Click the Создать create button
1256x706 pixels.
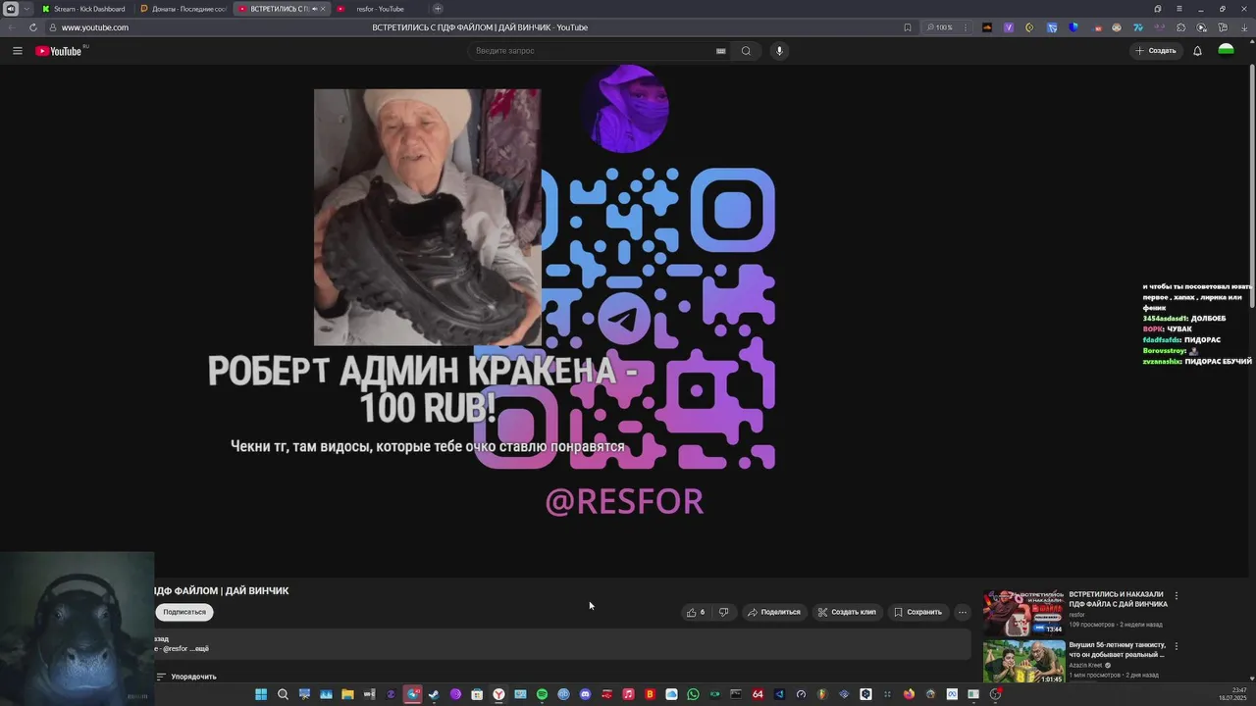[1156, 51]
